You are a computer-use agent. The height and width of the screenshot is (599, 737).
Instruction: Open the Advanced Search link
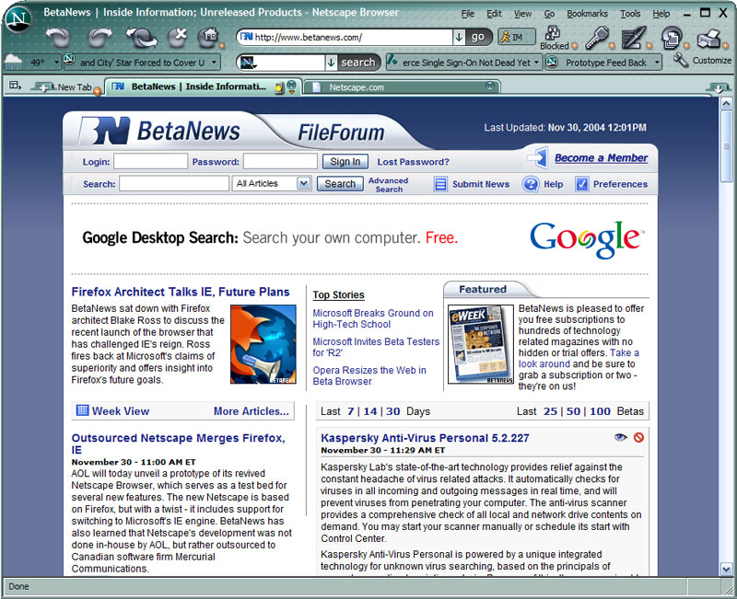tap(388, 185)
